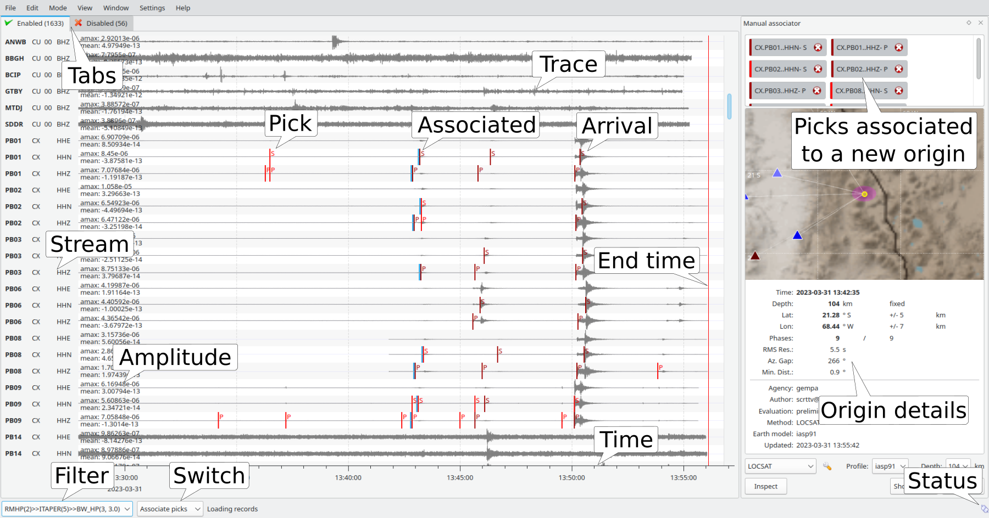
Task: Click the connection status plug icon
Action: click(x=984, y=509)
